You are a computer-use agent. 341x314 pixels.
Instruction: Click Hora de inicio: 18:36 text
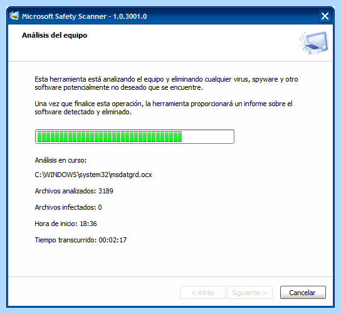[x=66, y=224]
